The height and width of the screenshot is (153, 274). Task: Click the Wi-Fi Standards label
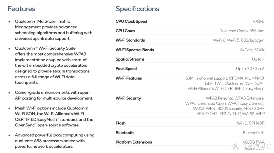click(130, 40)
